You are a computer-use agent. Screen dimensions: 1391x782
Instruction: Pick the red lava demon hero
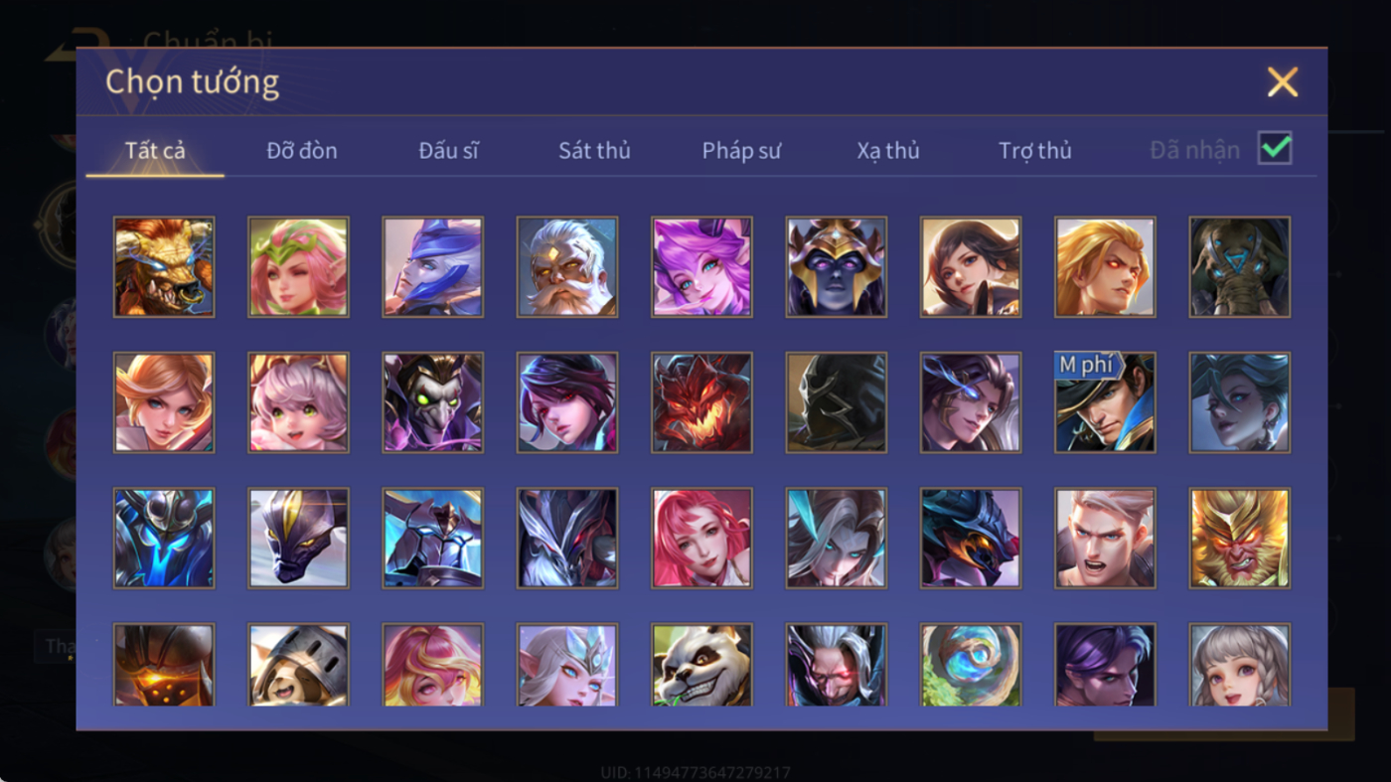pos(701,402)
